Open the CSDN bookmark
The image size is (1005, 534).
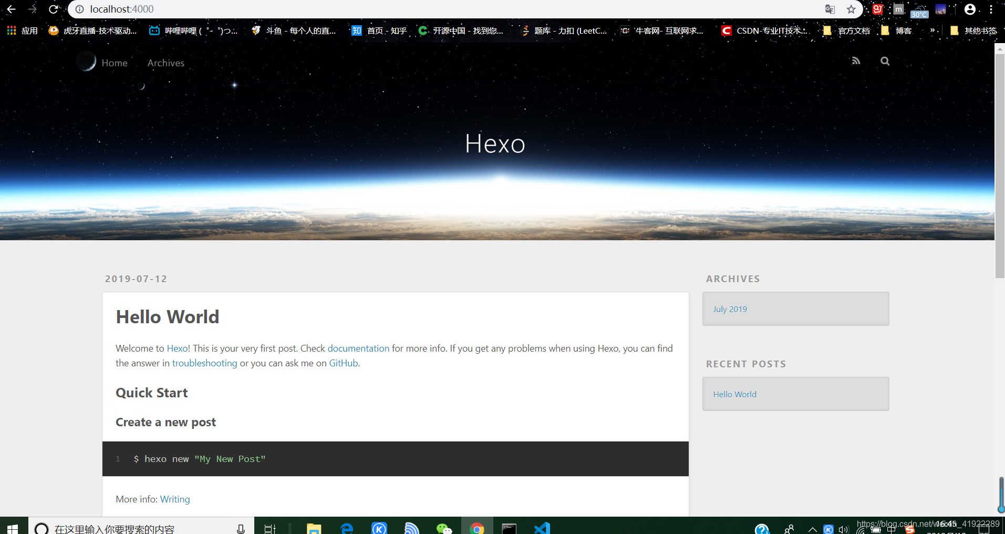pyautogui.click(x=764, y=30)
